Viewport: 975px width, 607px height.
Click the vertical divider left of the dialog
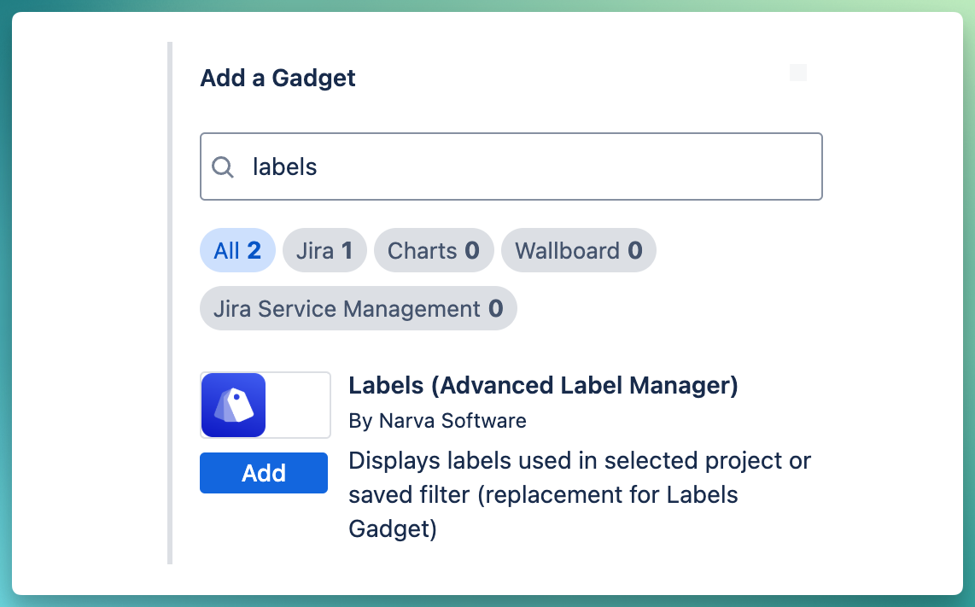pos(170,303)
